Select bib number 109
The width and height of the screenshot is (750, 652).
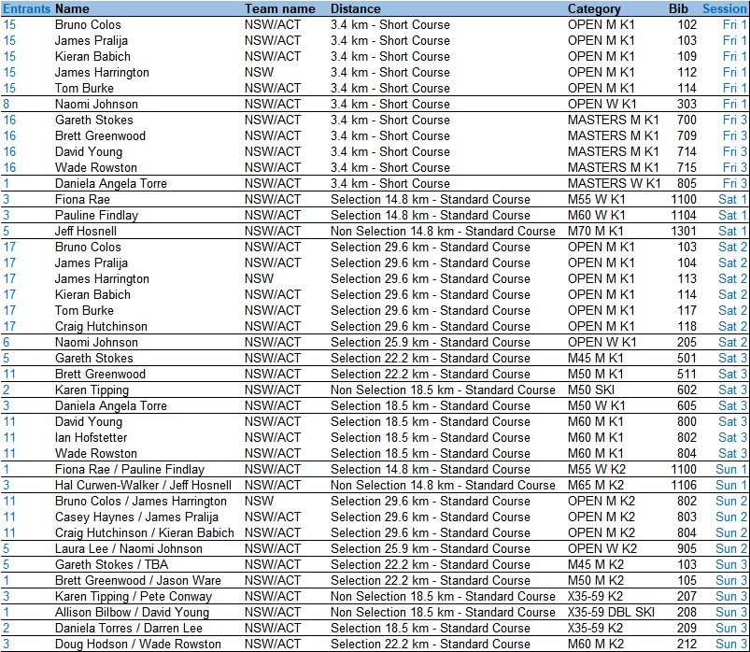click(686, 56)
